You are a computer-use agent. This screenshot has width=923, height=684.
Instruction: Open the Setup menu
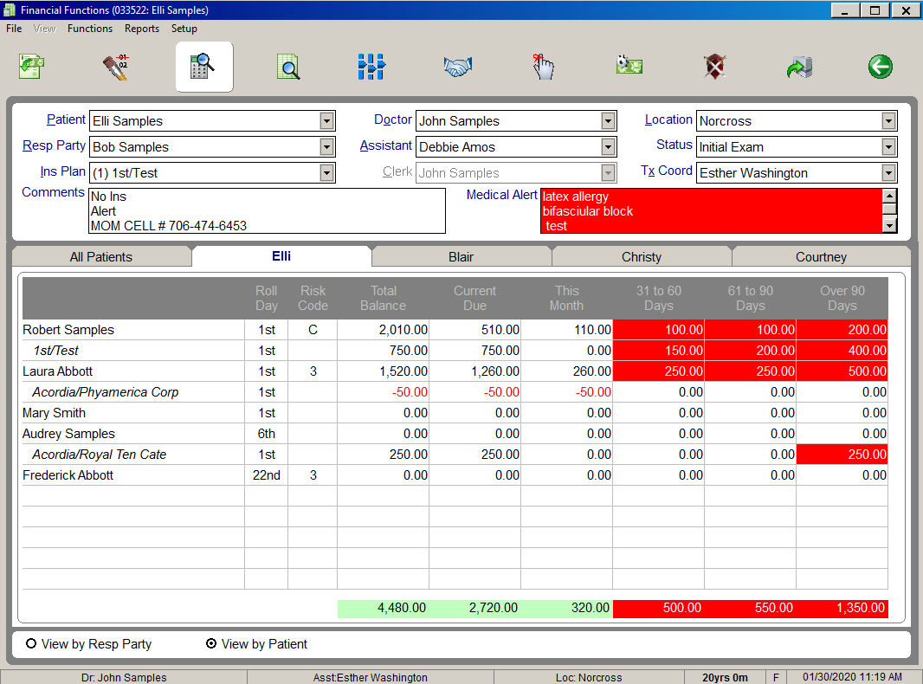point(184,29)
